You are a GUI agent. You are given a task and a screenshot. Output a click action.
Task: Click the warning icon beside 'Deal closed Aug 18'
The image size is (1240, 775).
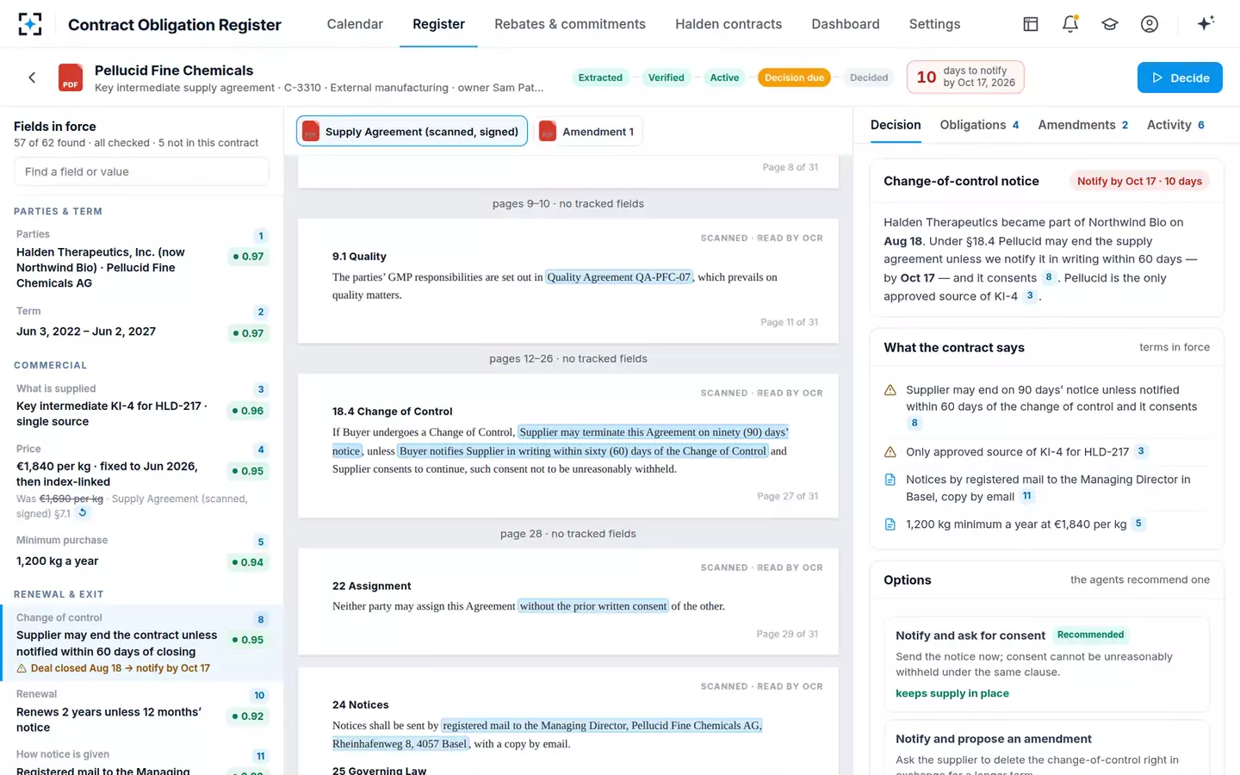22,668
